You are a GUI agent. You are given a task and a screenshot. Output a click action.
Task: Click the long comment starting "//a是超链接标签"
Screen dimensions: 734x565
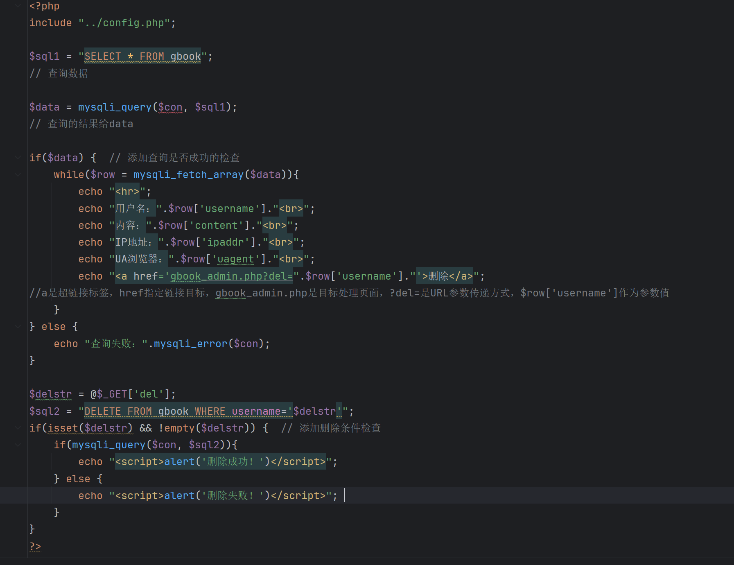point(349,293)
